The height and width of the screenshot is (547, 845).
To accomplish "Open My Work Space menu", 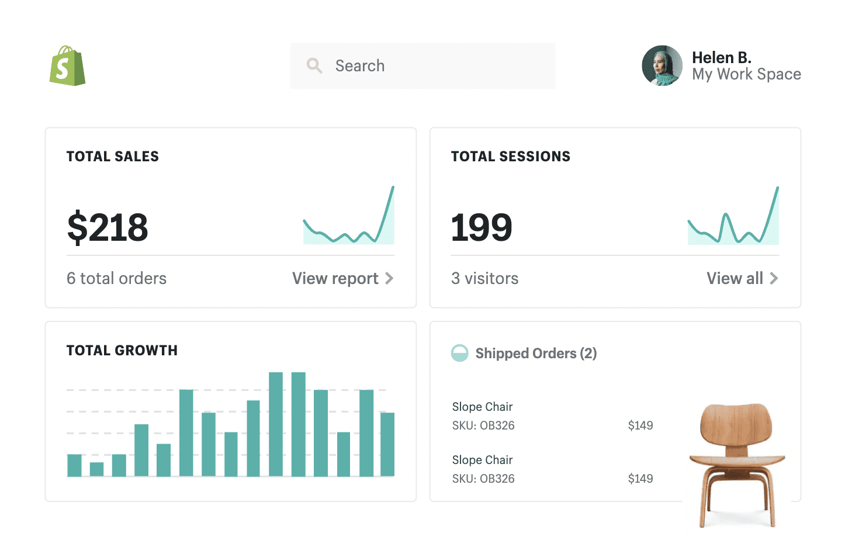I will point(746,74).
